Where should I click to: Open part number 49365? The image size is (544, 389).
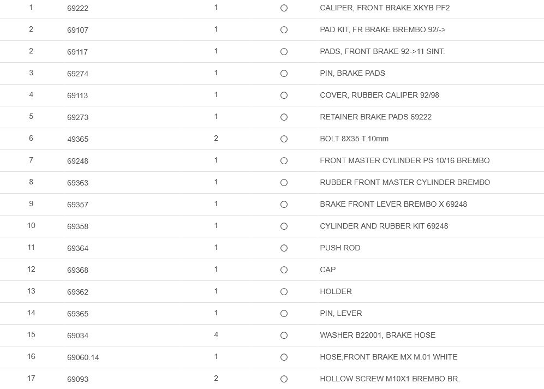click(x=77, y=139)
